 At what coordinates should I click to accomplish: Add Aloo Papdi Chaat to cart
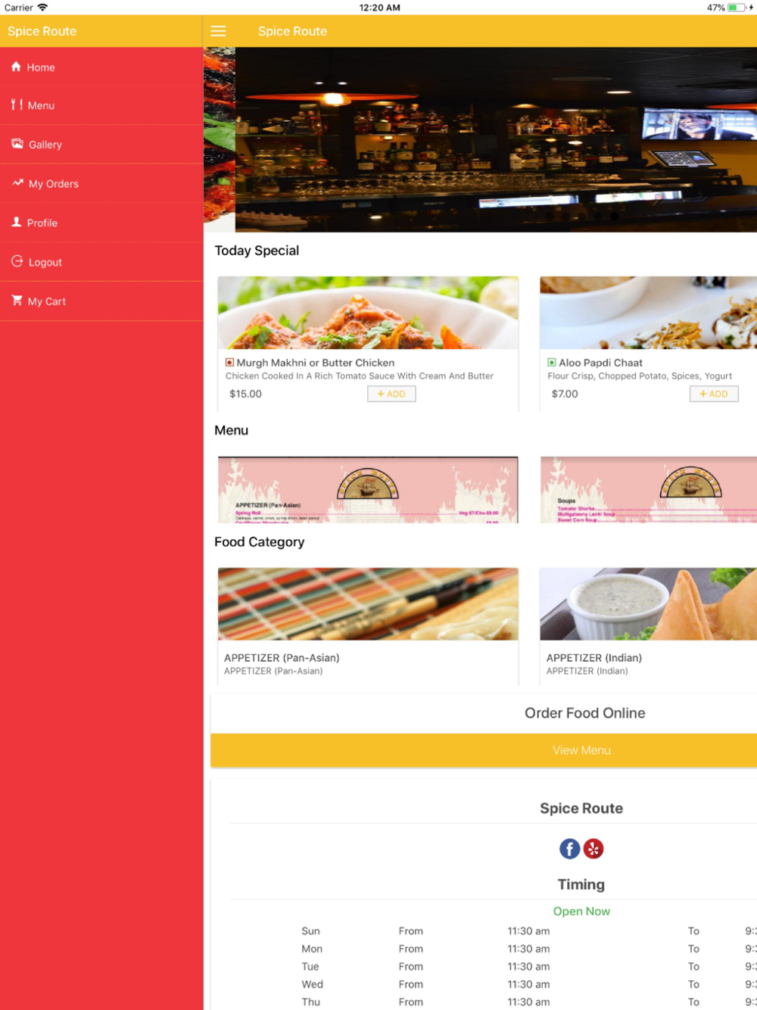pos(714,394)
